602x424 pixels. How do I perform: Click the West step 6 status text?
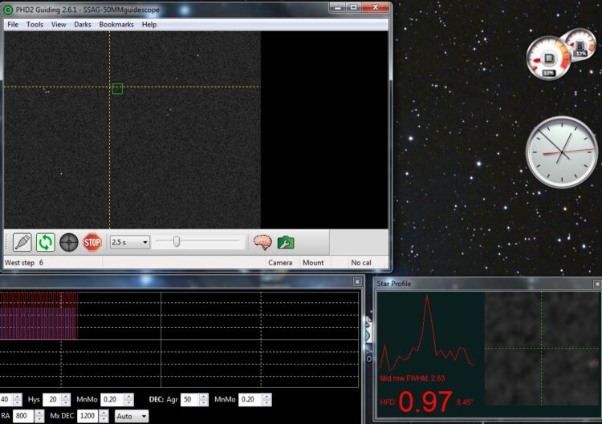pos(24,263)
